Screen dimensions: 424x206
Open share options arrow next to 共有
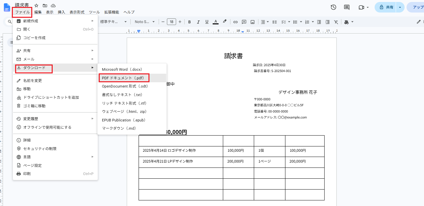400,7
